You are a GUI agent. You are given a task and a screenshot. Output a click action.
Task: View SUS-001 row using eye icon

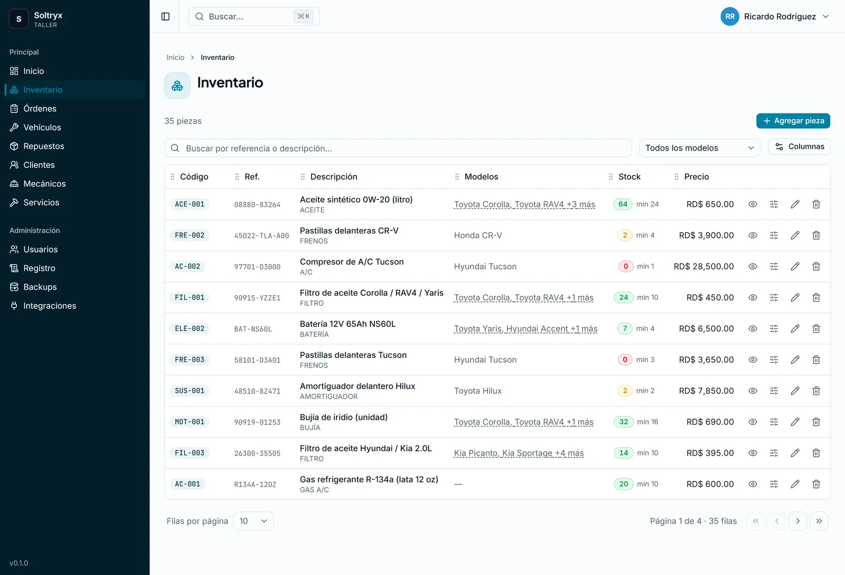pos(753,391)
